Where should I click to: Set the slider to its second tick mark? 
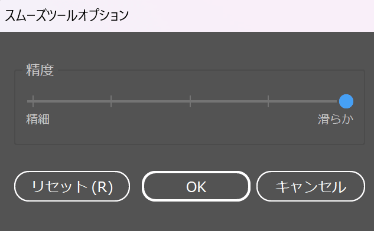click(111, 101)
